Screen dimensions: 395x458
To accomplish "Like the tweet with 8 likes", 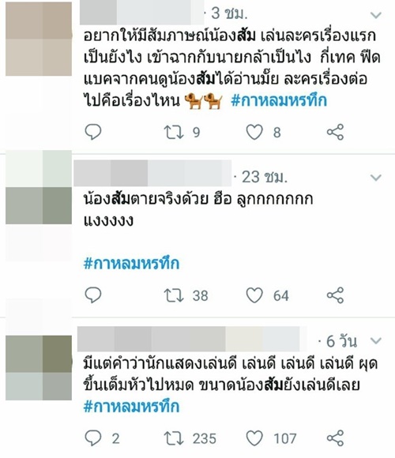I will click(x=254, y=132).
